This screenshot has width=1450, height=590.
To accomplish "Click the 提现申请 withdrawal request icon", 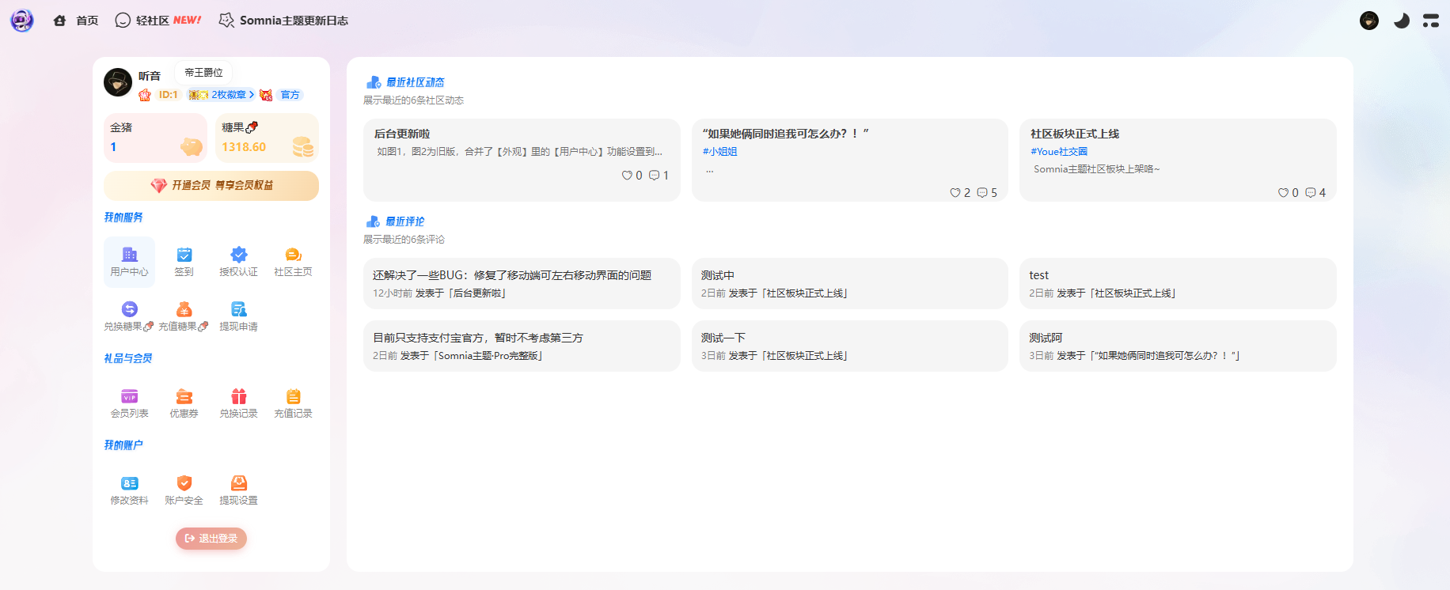I will (238, 309).
